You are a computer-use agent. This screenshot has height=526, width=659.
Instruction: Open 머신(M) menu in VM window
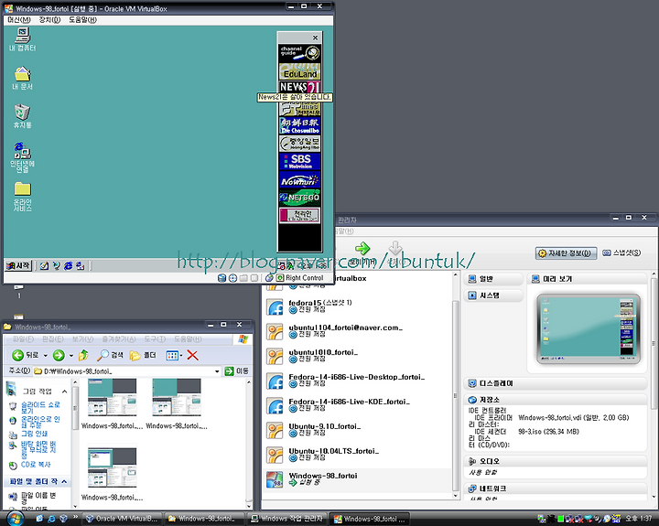click(x=19, y=20)
